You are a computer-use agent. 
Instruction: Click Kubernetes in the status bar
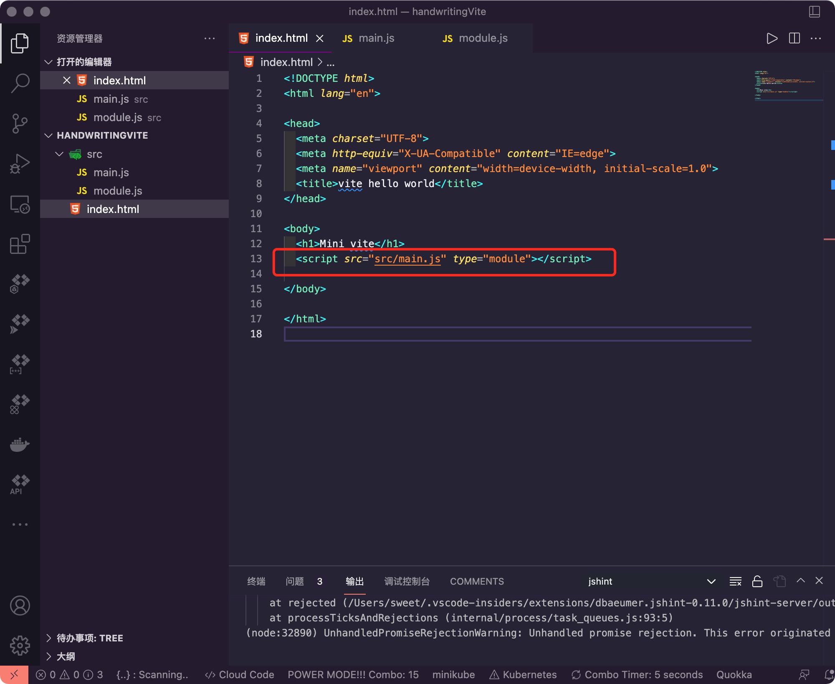pyautogui.click(x=523, y=675)
